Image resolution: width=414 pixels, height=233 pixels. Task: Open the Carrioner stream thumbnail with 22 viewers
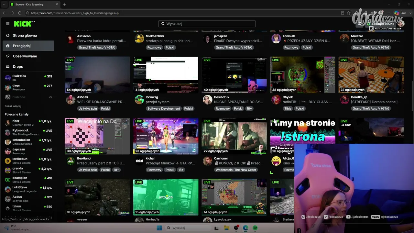234,136
